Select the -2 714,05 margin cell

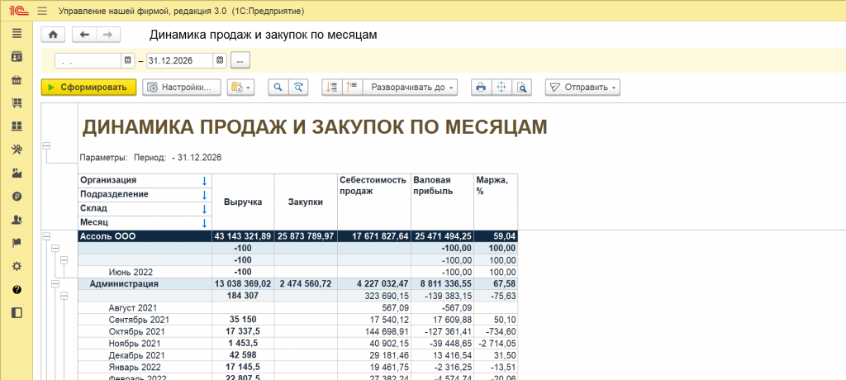496,344
